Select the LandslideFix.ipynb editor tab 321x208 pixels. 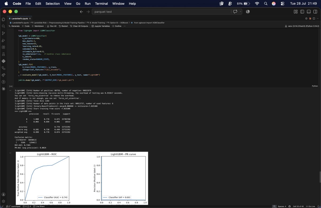pos(19,18)
